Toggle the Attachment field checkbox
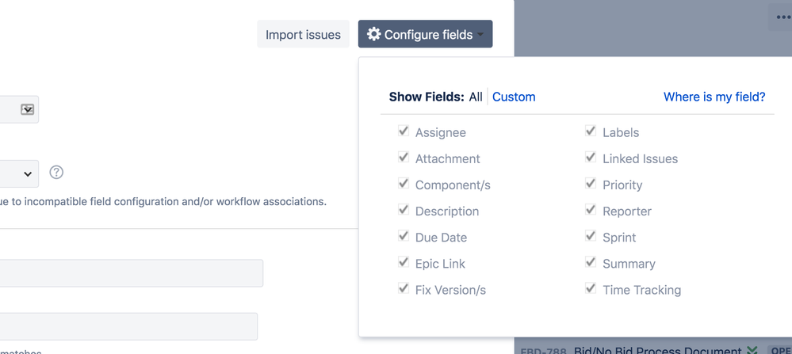The height and width of the screenshot is (354, 792). (404, 158)
